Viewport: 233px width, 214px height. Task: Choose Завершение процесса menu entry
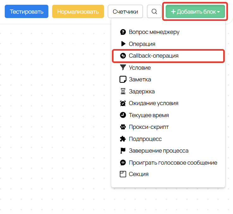point(168,151)
